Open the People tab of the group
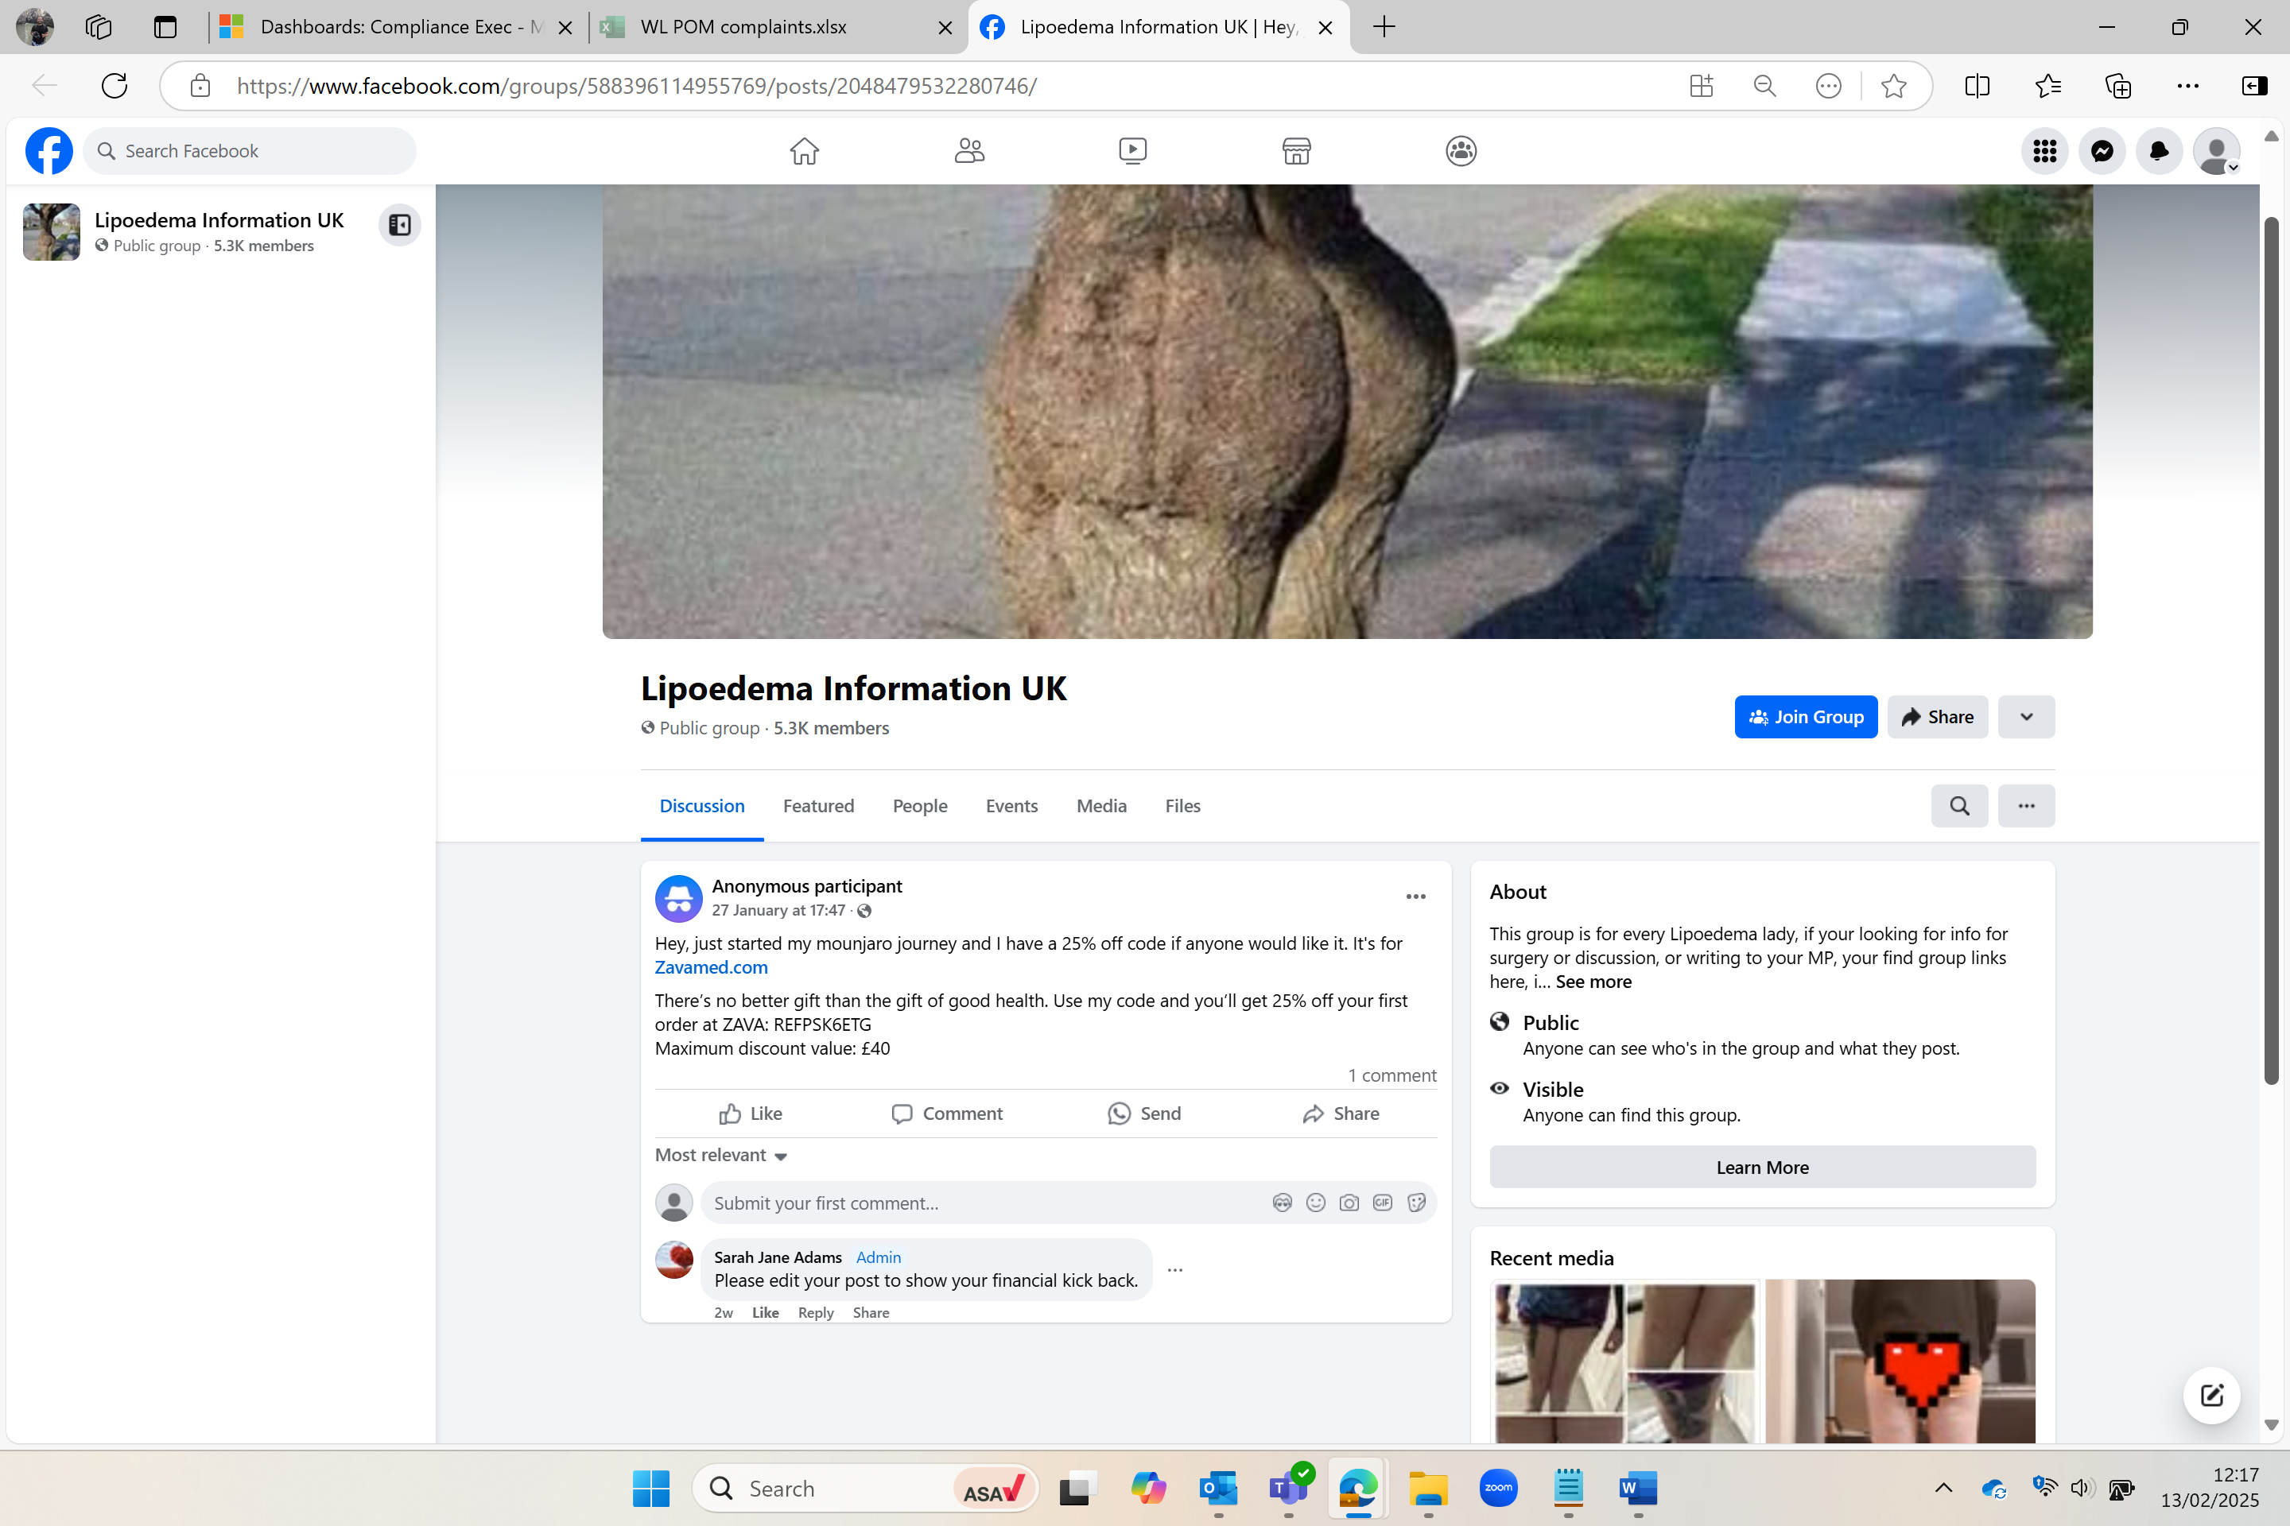The image size is (2290, 1526). tap(919, 806)
